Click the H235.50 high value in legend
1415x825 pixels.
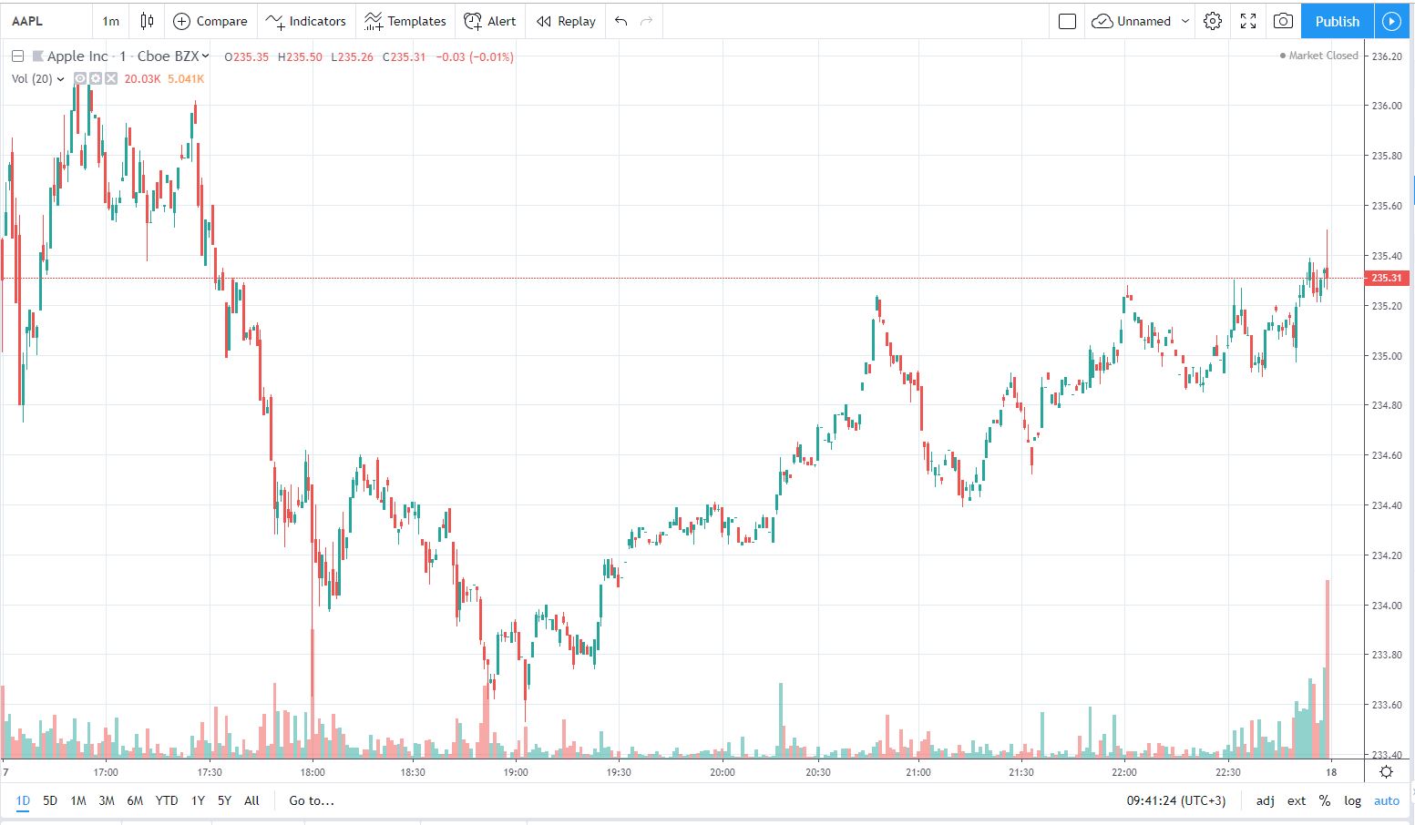coord(300,56)
